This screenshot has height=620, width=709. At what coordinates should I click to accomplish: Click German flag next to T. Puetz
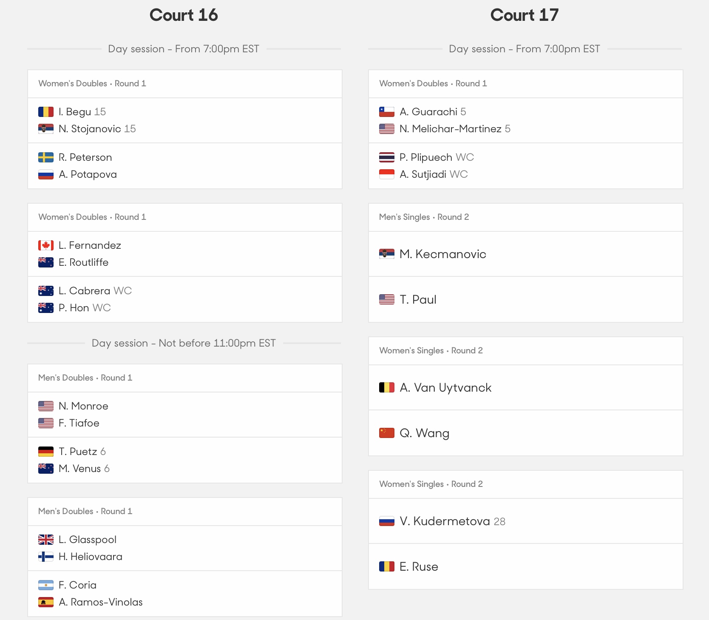[x=46, y=452]
